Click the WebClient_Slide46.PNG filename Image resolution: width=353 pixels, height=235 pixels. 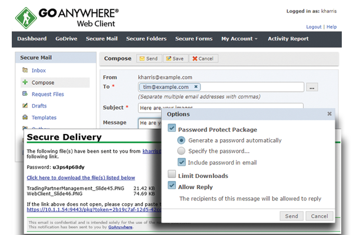click(55, 194)
